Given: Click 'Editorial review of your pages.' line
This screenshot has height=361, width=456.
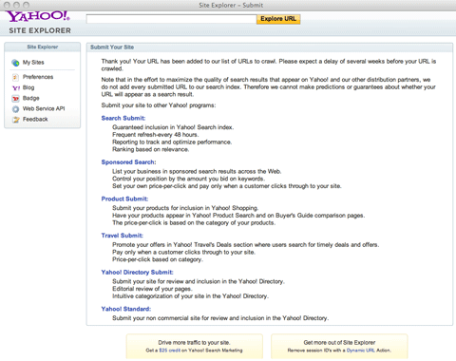Looking at the screenshot, I should (152, 289).
